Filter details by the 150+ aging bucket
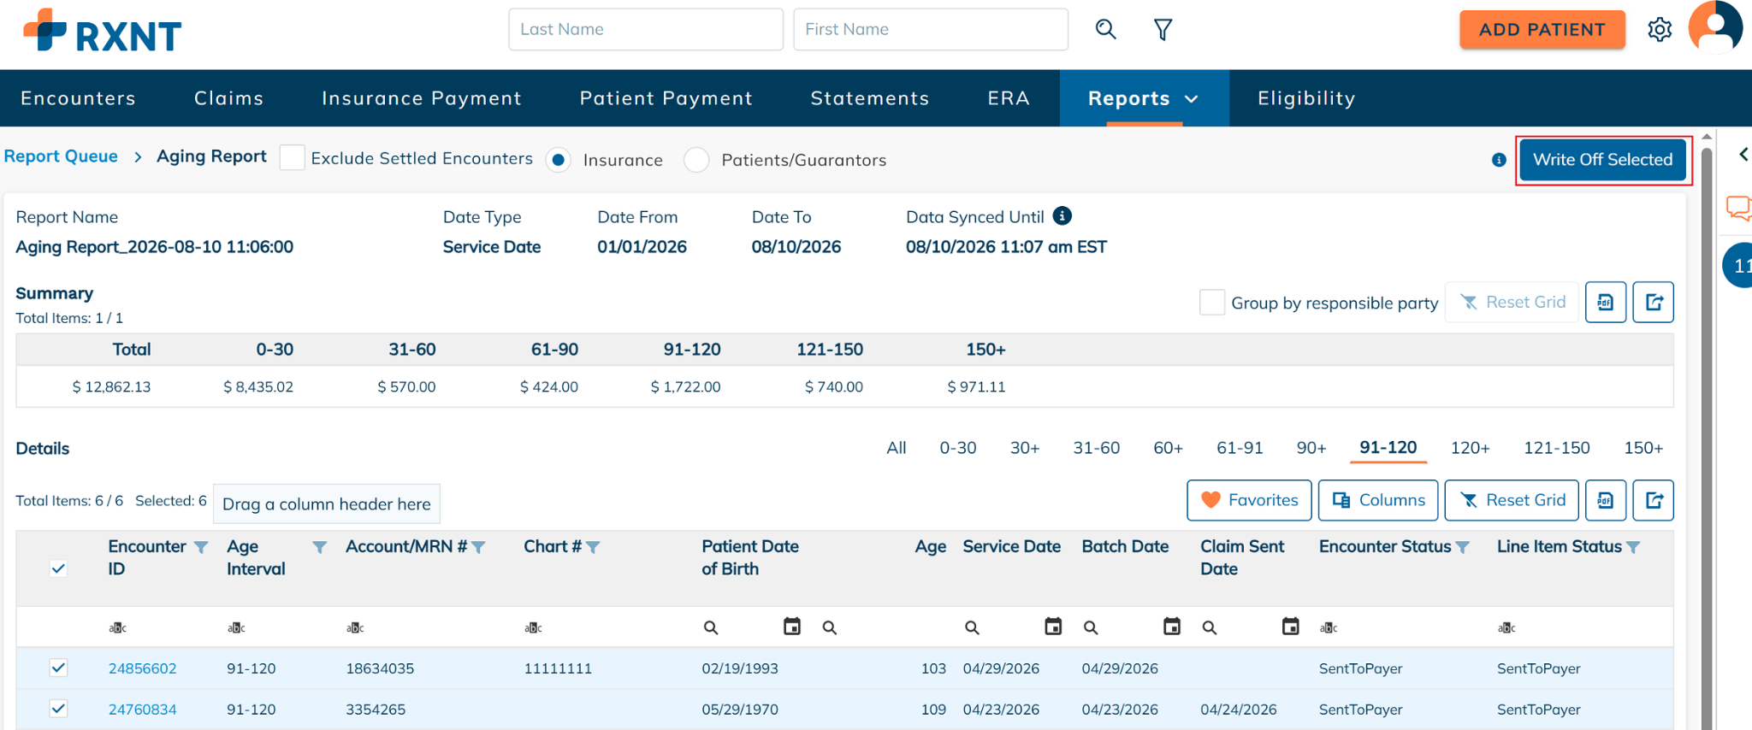The image size is (1752, 730). point(1643,448)
